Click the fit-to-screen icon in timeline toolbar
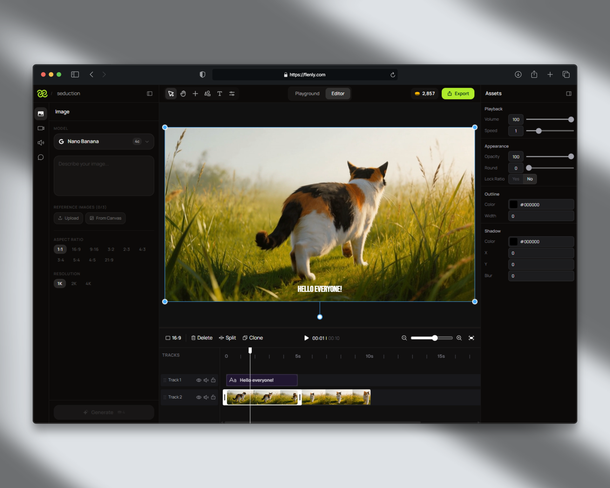610x488 pixels. (471, 338)
